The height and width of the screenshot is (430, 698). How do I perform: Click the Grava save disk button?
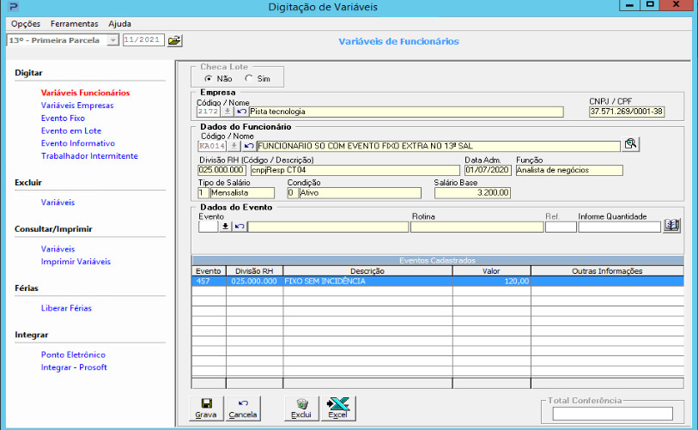(206, 408)
